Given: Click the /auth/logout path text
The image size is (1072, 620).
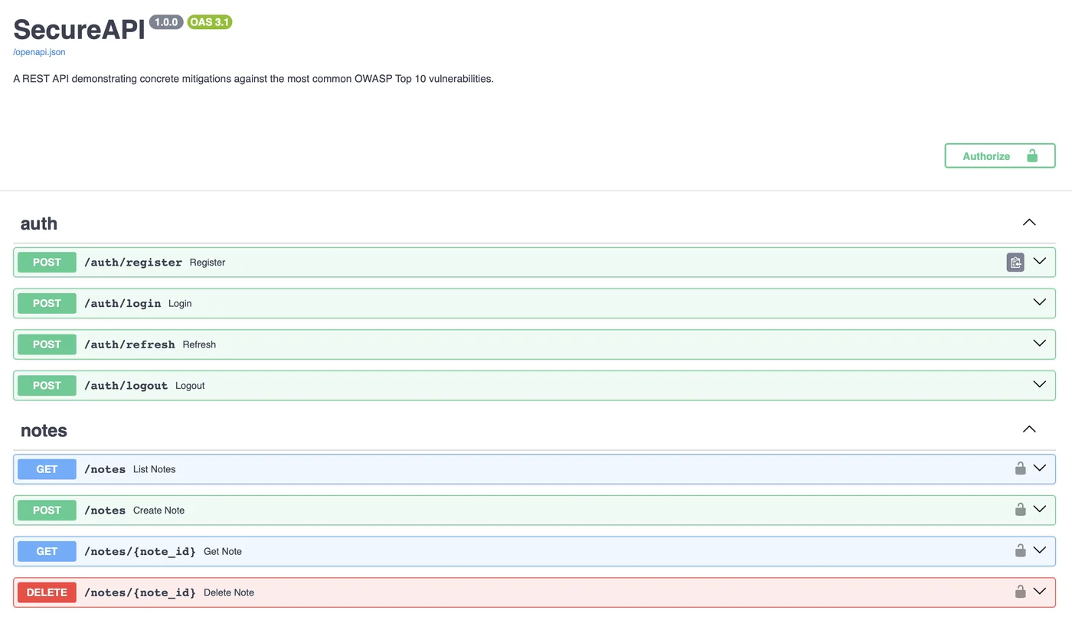Looking at the screenshot, I should 126,386.
